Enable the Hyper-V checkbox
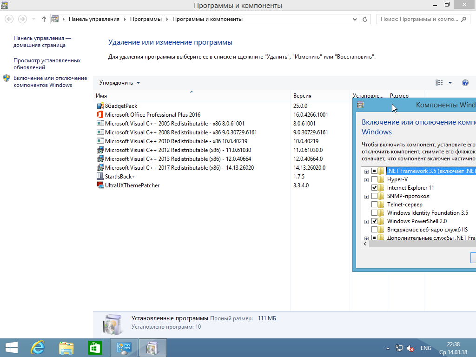The height and width of the screenshot is (357, 476). pyautogui.click(x=374, y=179)
